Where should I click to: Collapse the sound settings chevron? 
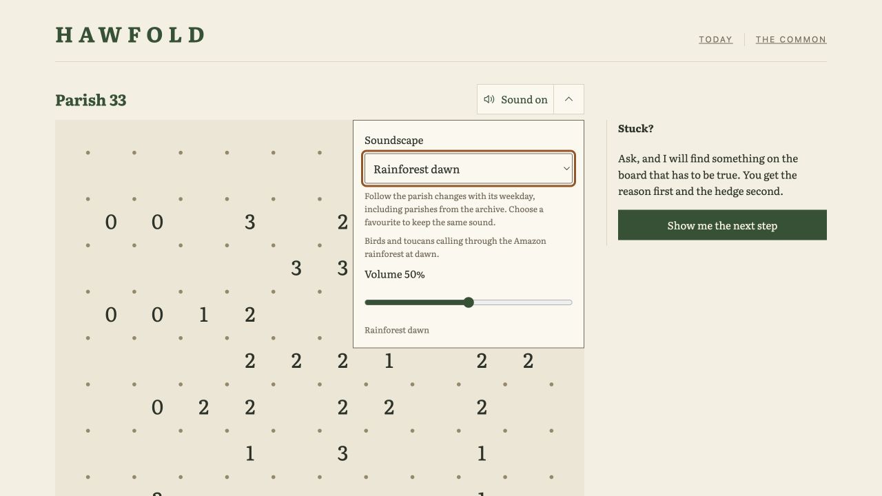(568, 99)
